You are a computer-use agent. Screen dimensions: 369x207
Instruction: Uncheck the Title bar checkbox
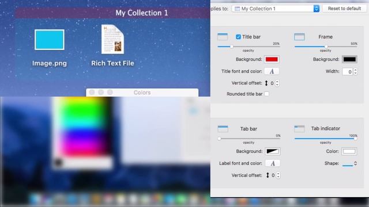(x=238, y=37)
